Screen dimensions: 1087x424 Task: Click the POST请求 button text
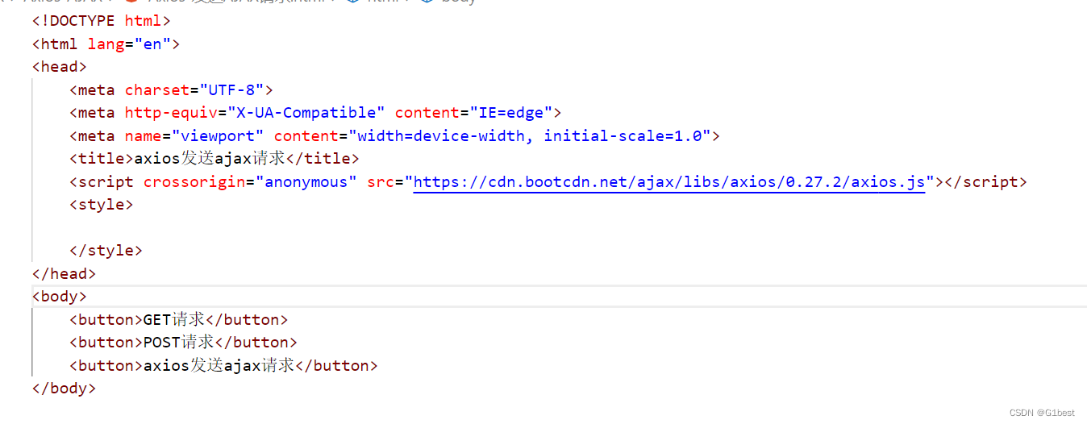coord(178,343)
